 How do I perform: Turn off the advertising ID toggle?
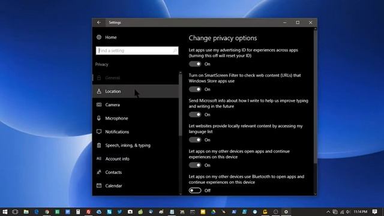tap(195, 64)
